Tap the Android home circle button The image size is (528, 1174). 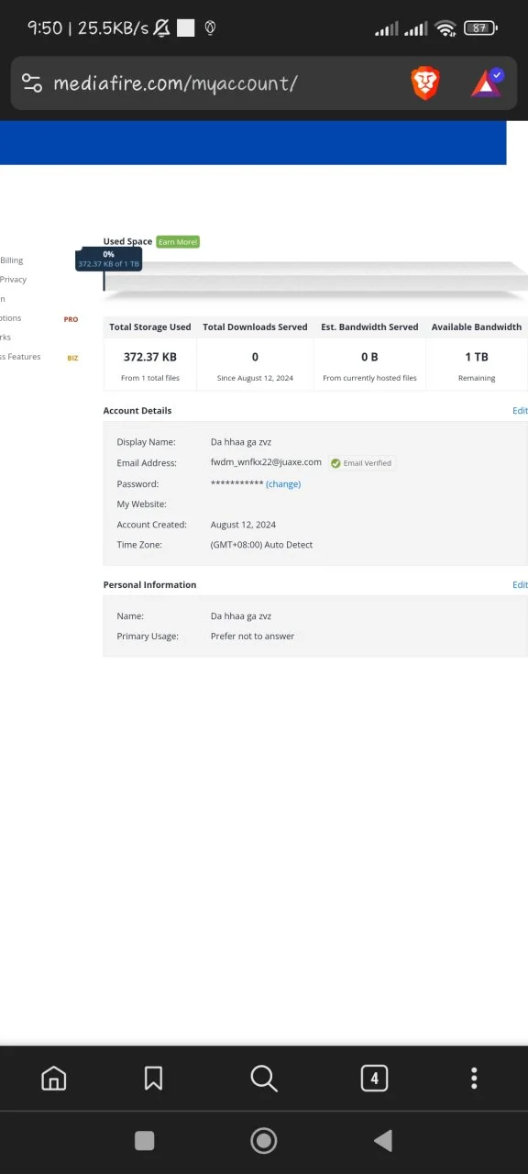point(264,1140)
